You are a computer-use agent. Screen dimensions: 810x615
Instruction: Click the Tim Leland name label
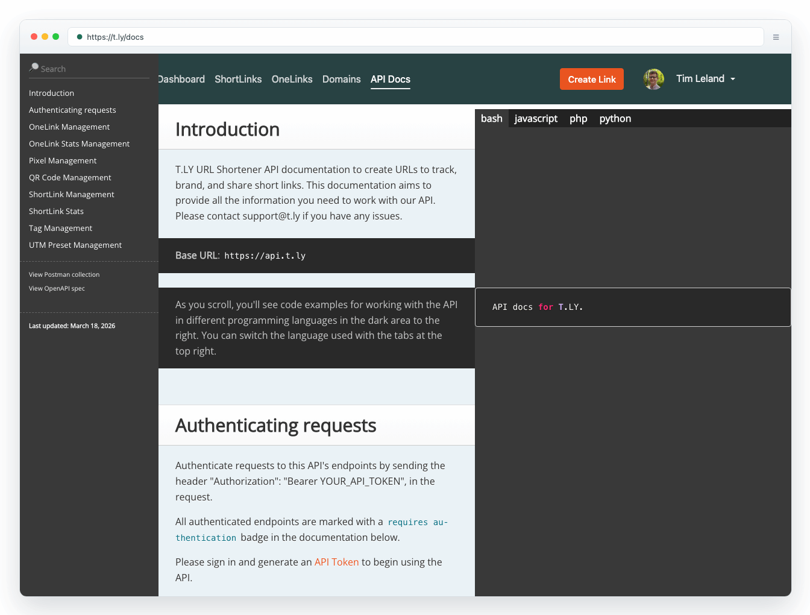point(700,78)
